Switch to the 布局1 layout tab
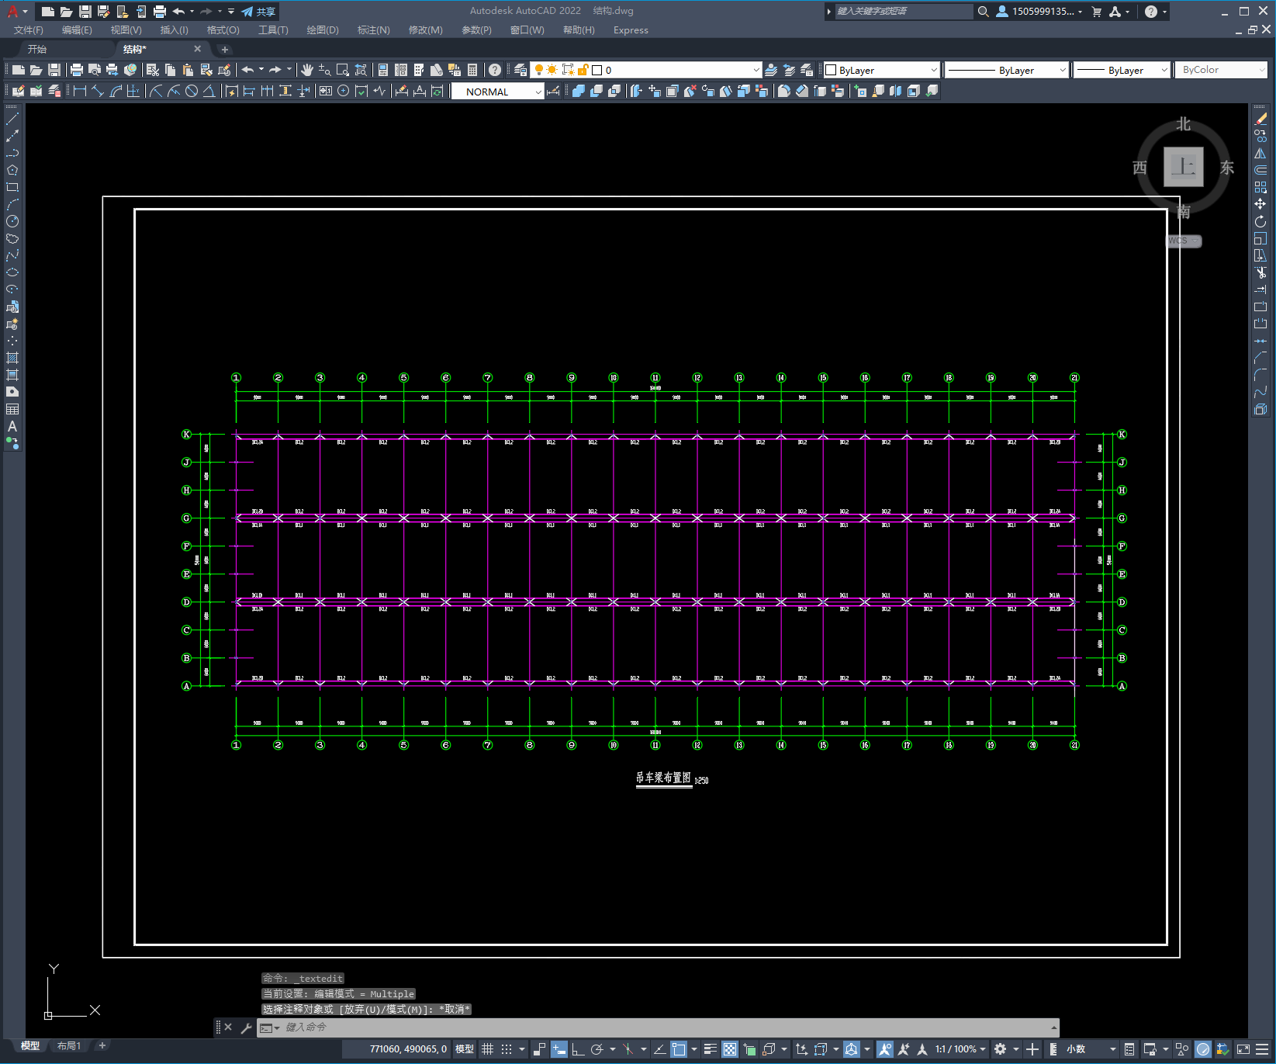The height and width of the screenshot is (1064, 1276). [x=69, y=1046]
